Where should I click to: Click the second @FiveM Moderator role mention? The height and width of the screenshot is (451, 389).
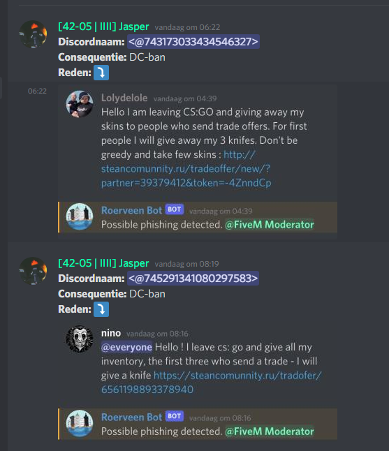coord(270,431)
